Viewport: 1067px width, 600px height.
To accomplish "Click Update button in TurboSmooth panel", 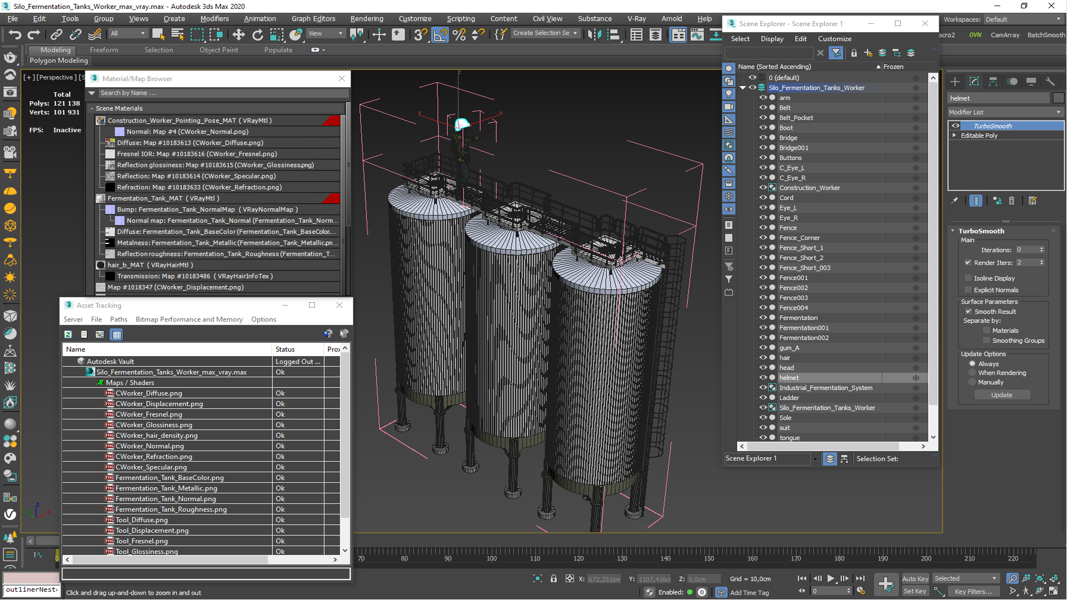I will [x=1001, y=395].
